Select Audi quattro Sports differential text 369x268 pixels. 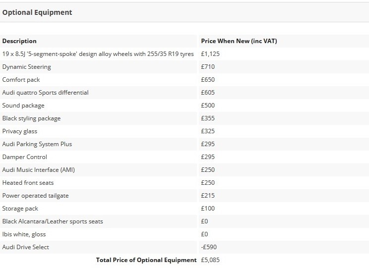pos(46,93)
